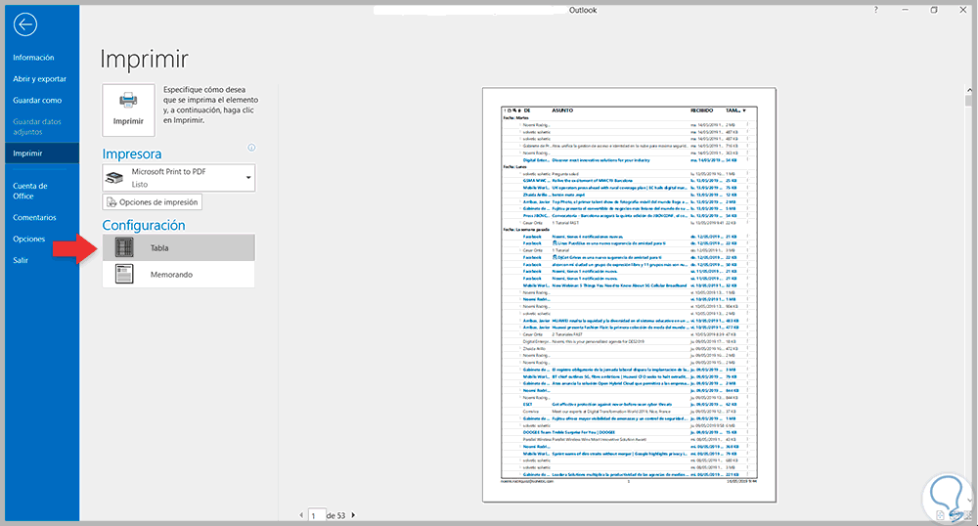Click the page number field
Screen dimensions: 978x526
coord(317,515)
